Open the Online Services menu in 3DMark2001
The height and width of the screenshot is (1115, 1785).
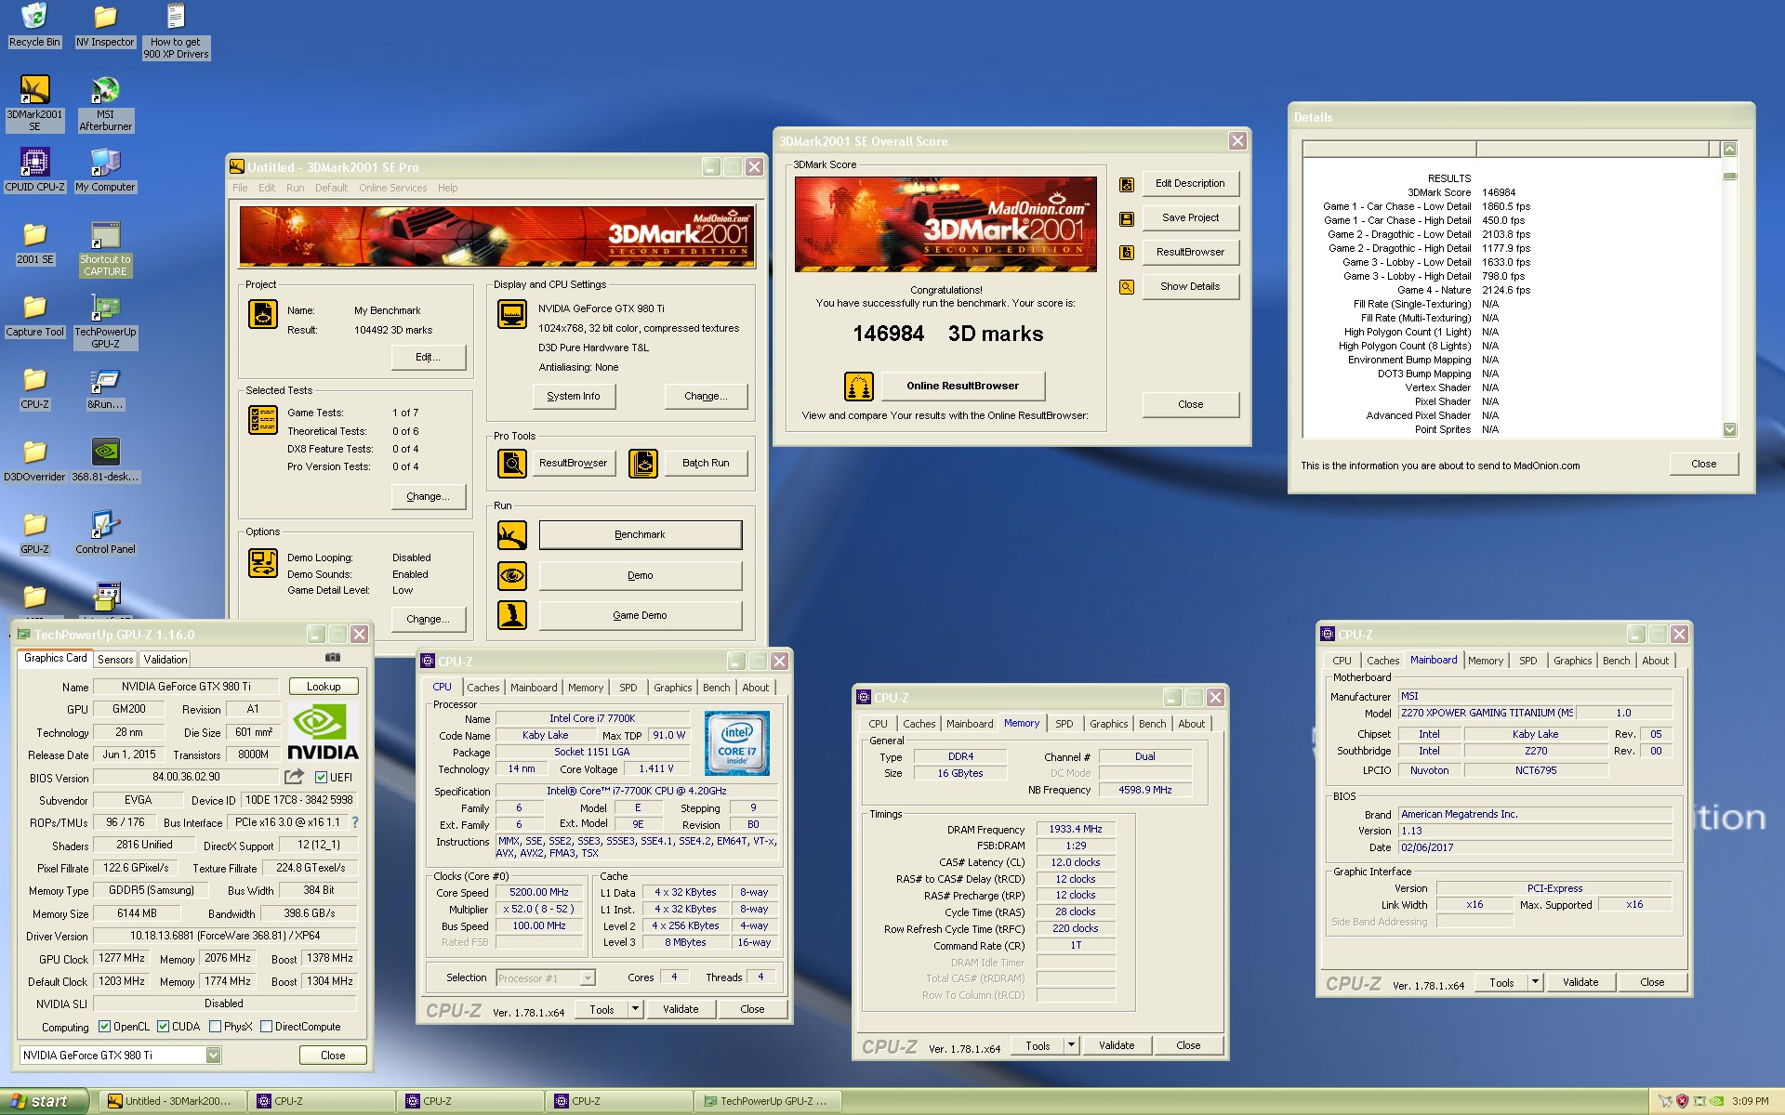(392, 188)
